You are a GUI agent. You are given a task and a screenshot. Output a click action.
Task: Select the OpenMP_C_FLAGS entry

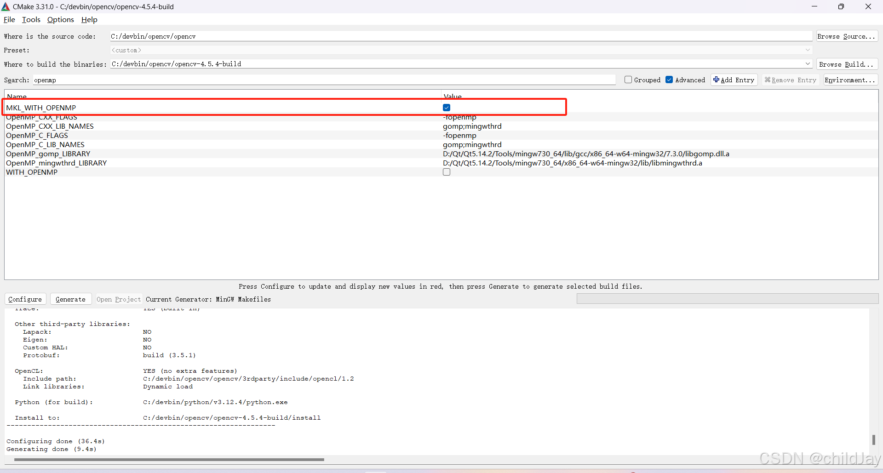click(37, 135)
